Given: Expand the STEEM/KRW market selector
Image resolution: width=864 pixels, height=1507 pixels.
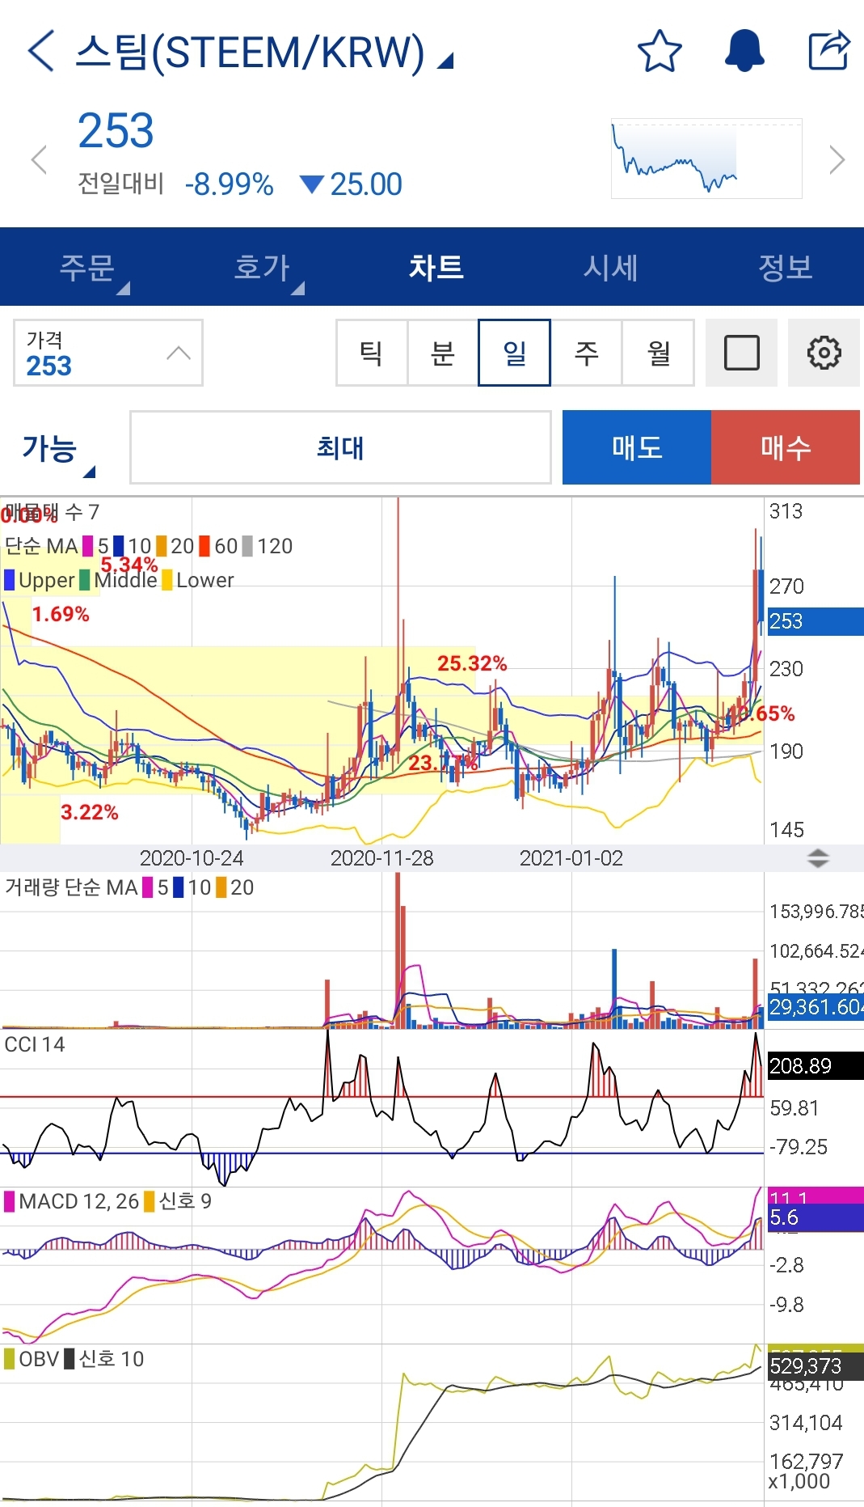Looking at the screenshot, I should [x=264, y=53].
